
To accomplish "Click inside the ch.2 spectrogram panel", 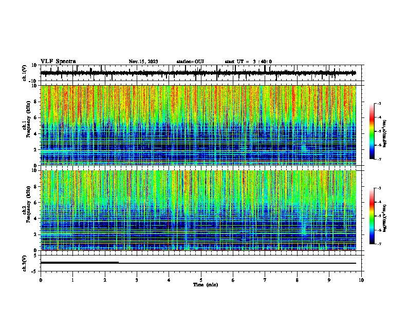I will click(x=198, y=210).
